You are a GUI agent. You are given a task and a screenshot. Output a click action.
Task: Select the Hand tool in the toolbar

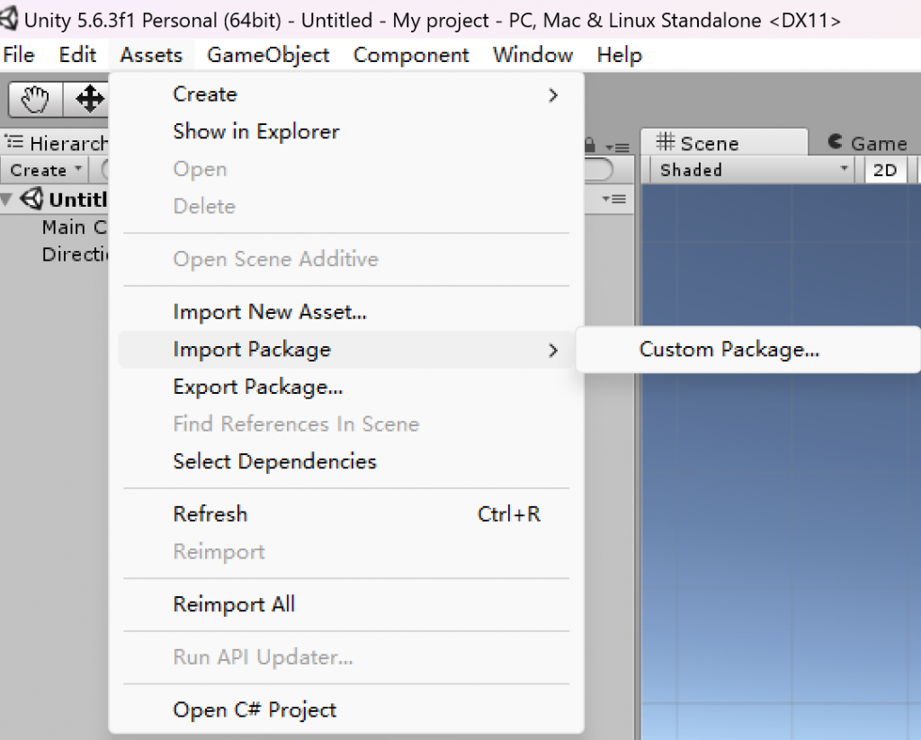point(35,99)
